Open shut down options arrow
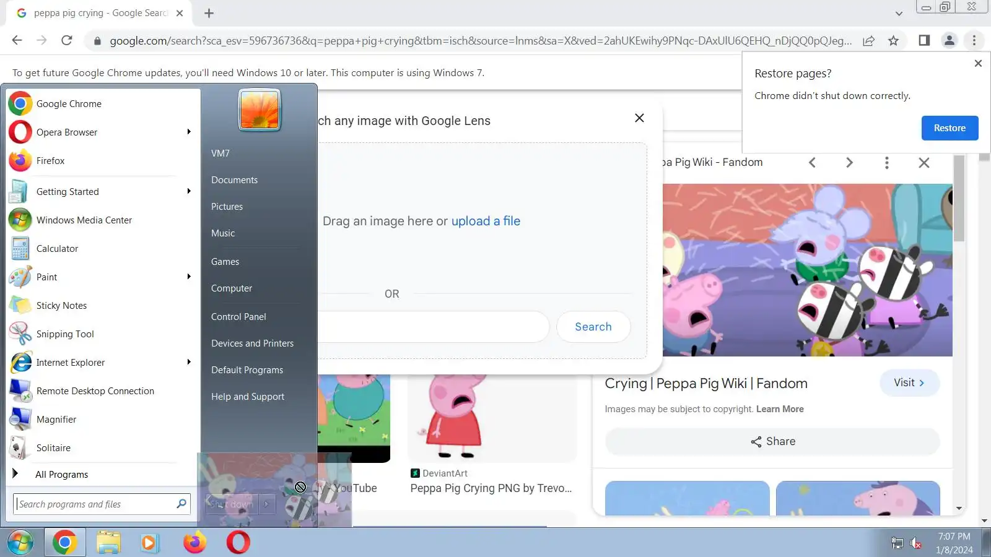Viewport: 991px width, 557px height. 267,504
